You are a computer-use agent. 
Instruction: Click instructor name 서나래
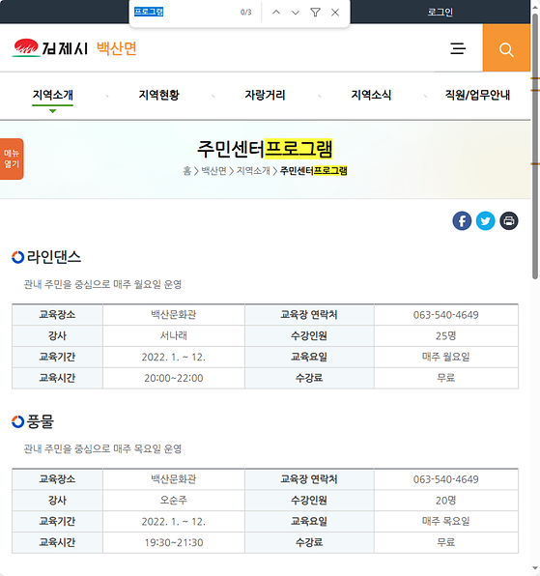pyautogui.click(x=174, y=335)
